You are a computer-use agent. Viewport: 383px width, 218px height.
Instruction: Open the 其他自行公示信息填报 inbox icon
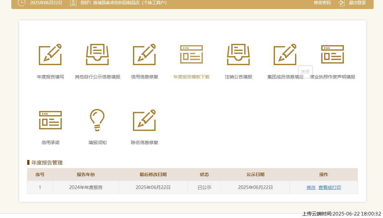tap(97, 54)
